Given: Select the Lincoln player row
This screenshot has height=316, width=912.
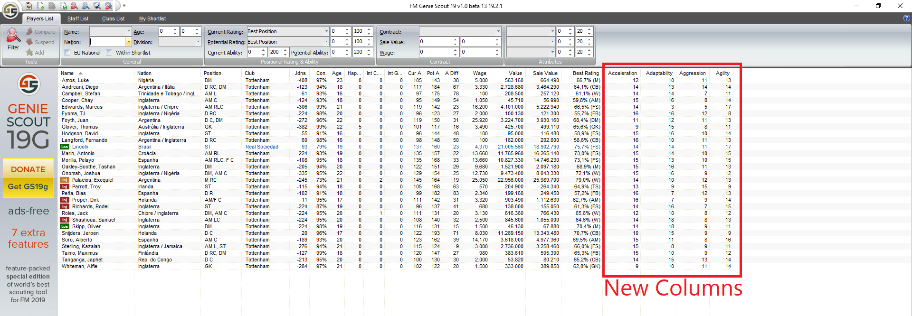Looking at the screenshot, I should [x=80, y=147].
